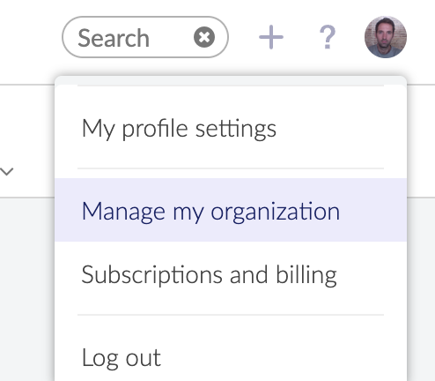Open help via the question mark icon
The height and width of the screenshot is (381, 435).
[328, 37]
